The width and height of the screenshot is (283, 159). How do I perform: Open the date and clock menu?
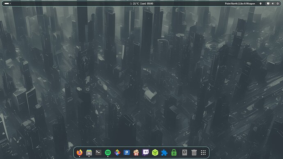pyautogui.click(x=147, y=3)
